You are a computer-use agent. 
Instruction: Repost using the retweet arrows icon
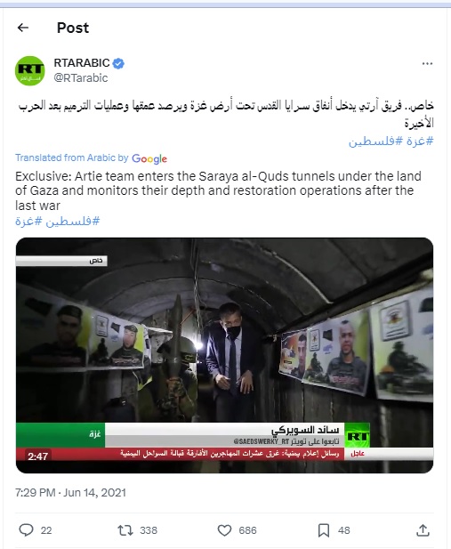[125, 530]
